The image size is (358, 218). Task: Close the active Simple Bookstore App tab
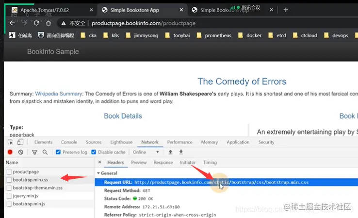click(181, 10)
